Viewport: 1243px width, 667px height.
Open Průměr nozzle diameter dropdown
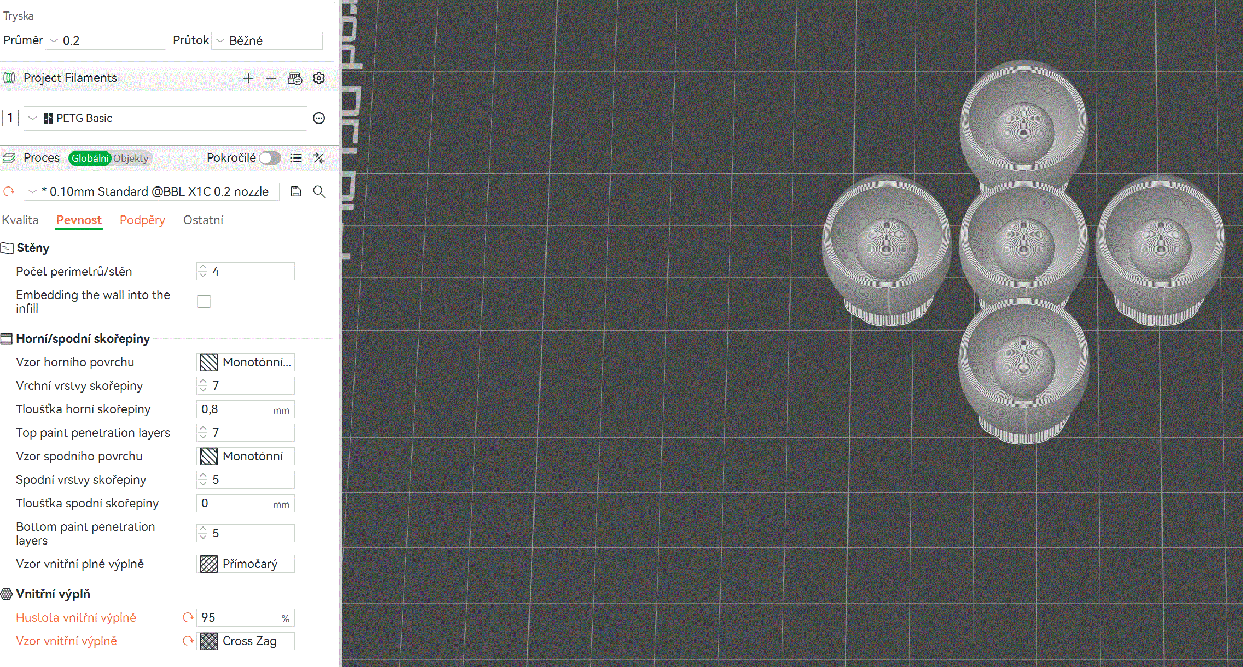pyautogui.click(x=106, y=40)
